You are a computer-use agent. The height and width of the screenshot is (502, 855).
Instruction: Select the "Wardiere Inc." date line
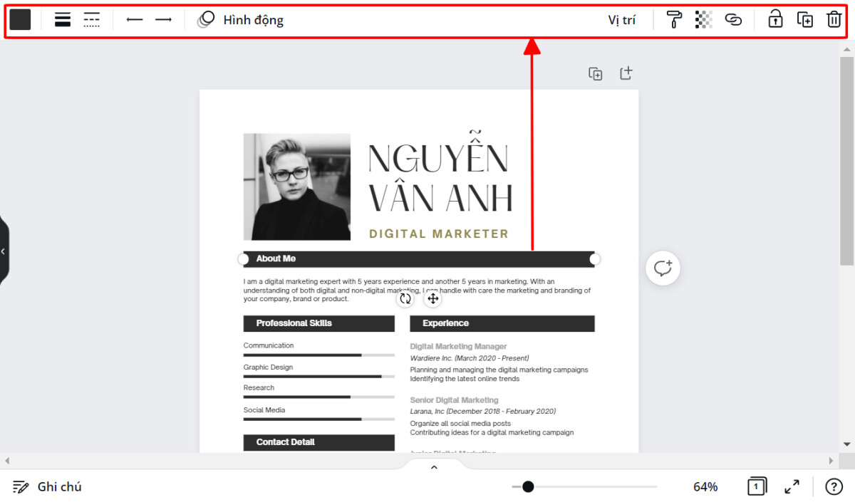tap(470, 358)
